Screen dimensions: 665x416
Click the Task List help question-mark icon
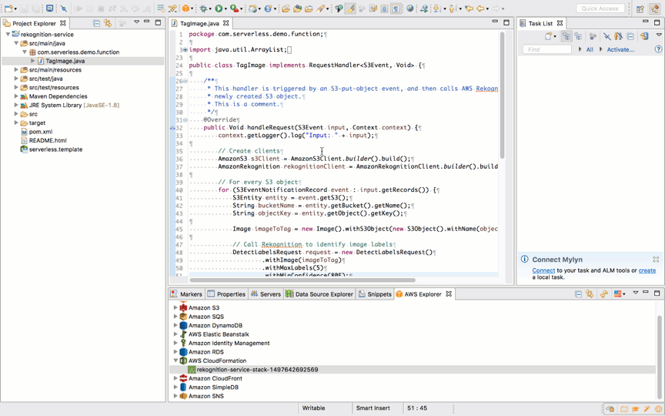click(658, 49)
